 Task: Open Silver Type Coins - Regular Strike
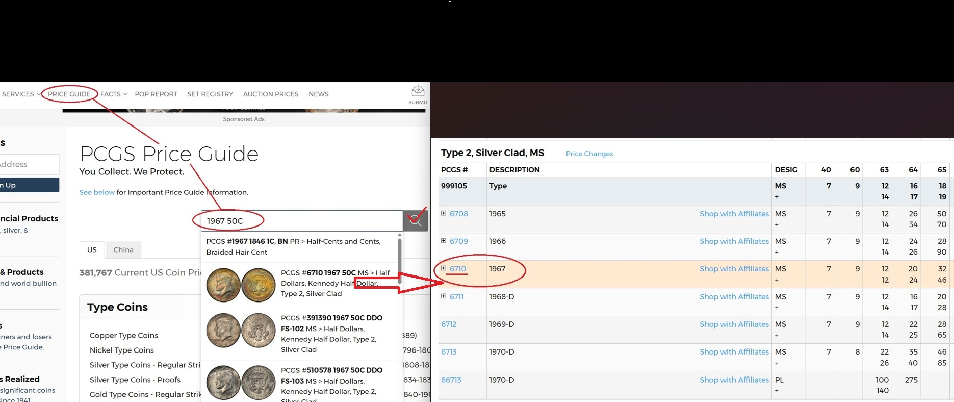pyautogui.click(x=145, y=365)
